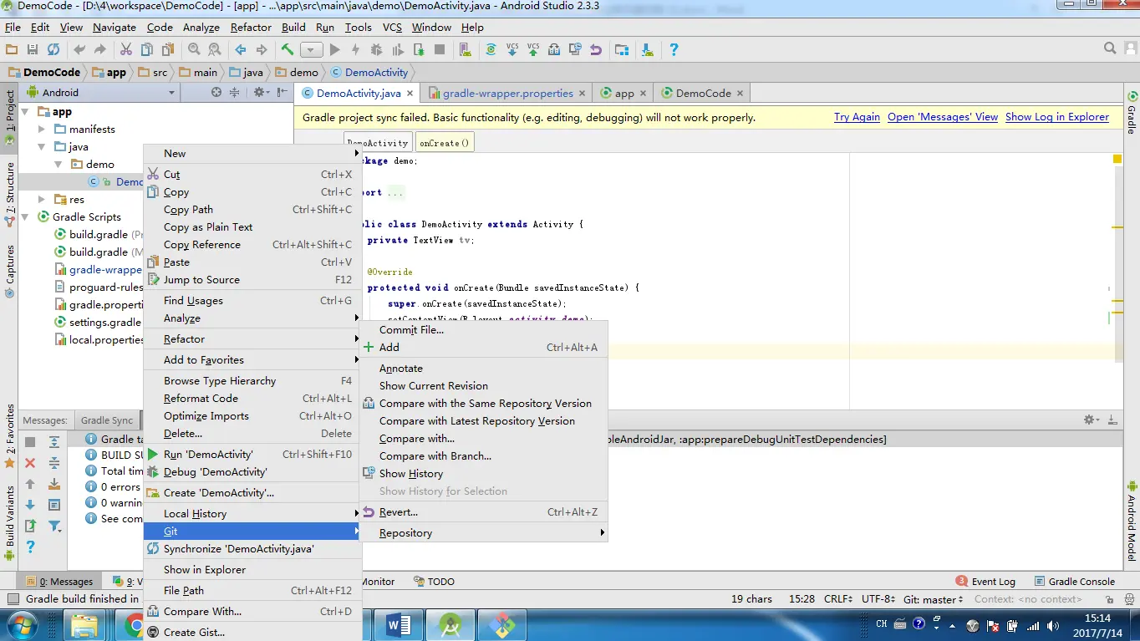
Task: Open the TODO tool window button
Action: coord(434,582)
